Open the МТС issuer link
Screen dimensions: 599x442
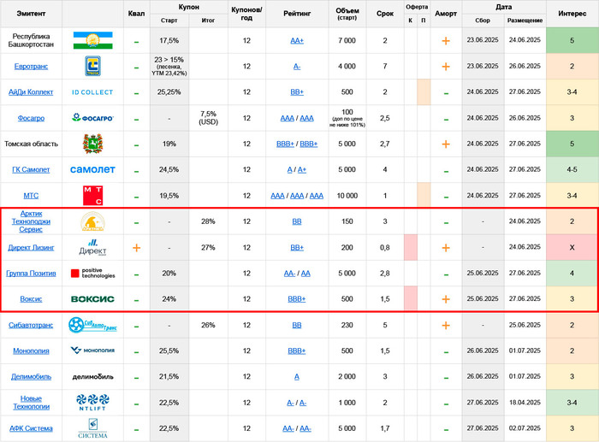31,196
